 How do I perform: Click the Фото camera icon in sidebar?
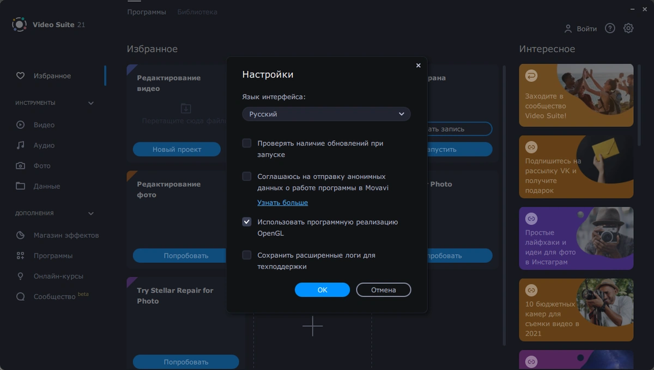pyautogui.click(x=20, y=166)
